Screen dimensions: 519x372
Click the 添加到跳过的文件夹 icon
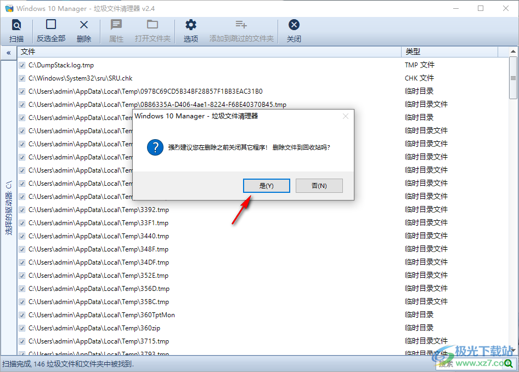(x=242, y=25)
